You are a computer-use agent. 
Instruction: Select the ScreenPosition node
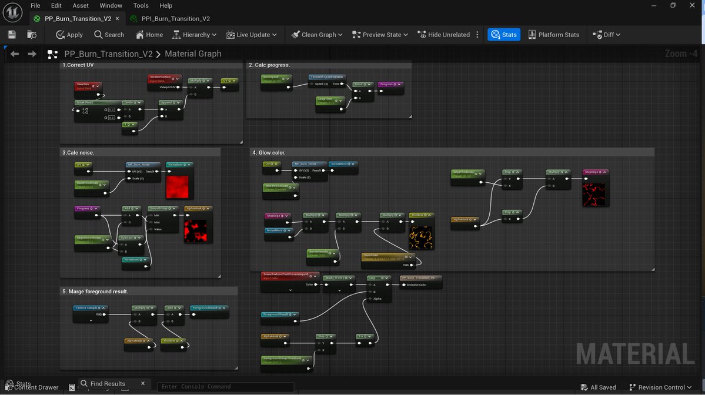(x=165, y=82)
